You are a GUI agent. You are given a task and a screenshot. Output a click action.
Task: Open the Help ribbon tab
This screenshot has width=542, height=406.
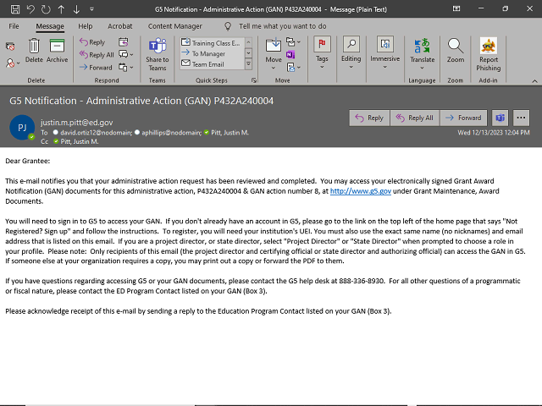click(85, 26)
